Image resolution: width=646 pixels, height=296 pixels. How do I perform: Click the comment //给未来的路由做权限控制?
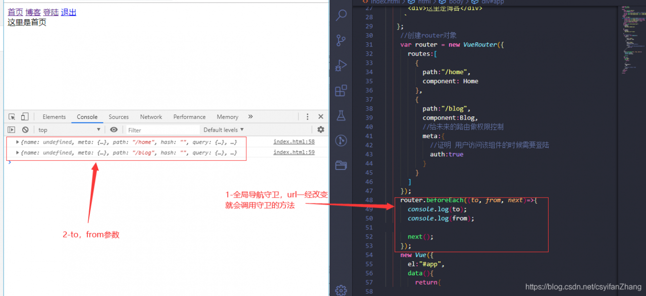463,127
